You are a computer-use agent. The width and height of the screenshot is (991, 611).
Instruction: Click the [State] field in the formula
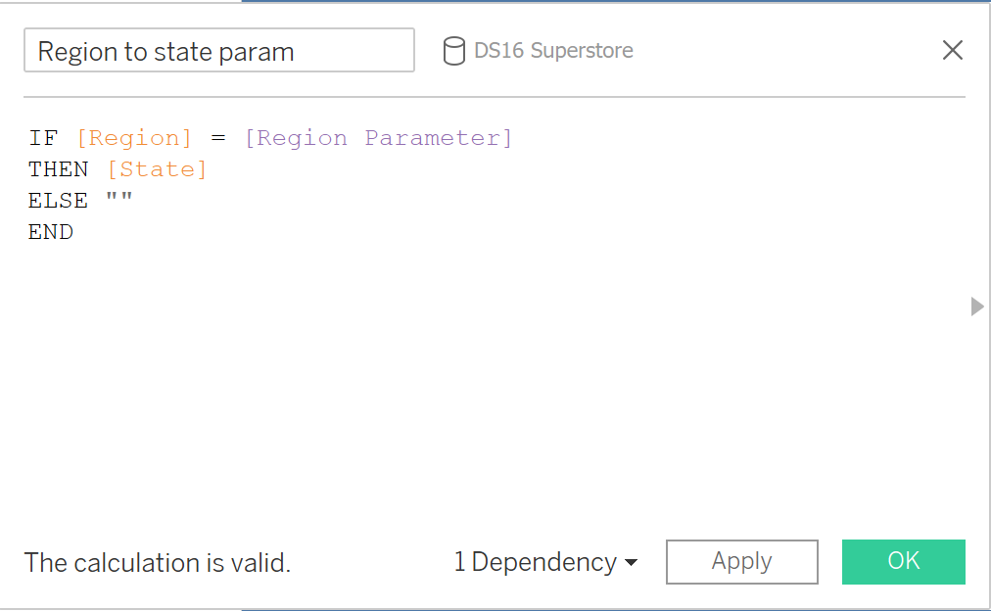pos(157,169)
